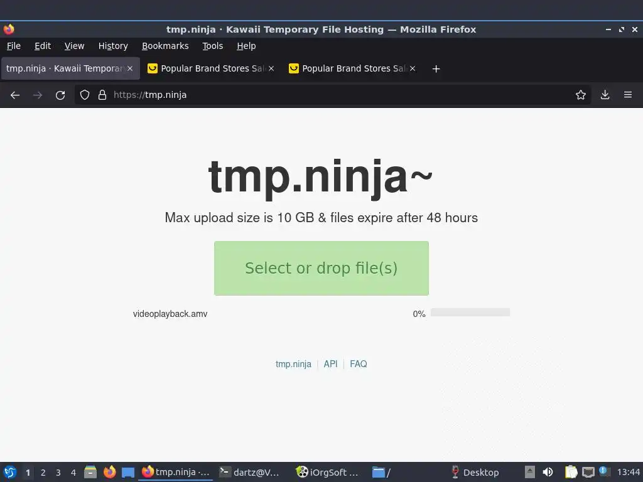Click the eject removable media tray icon

click(x=530, y=472)
